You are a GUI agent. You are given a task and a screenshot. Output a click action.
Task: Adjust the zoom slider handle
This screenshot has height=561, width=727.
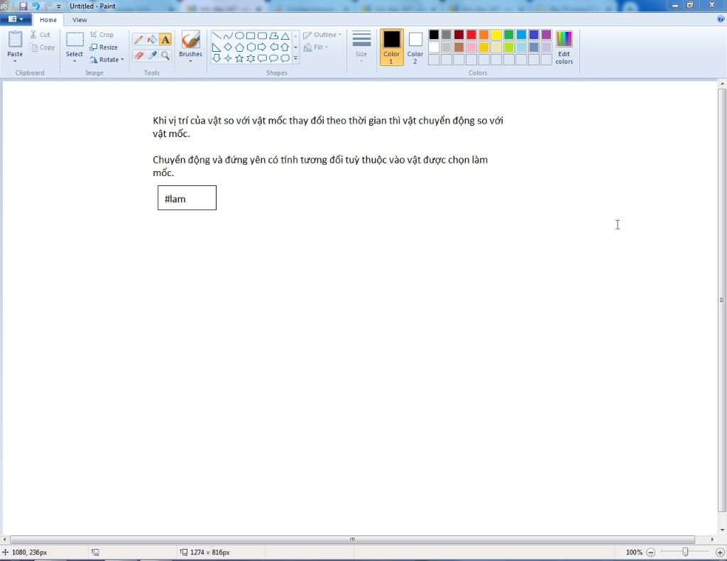point(685,552)
